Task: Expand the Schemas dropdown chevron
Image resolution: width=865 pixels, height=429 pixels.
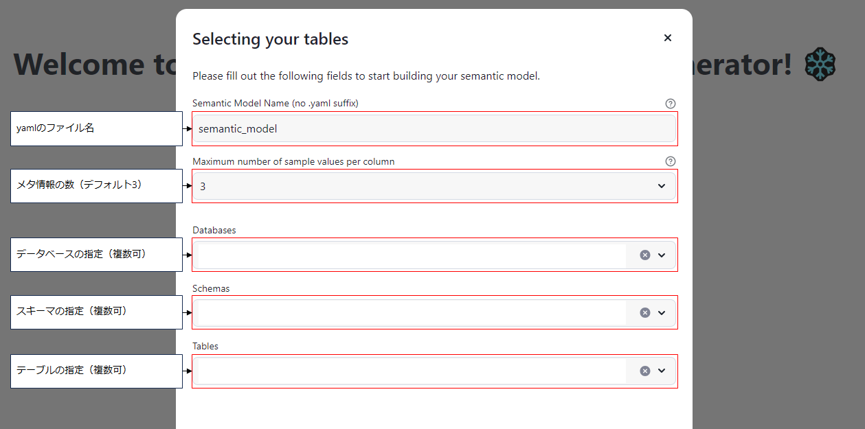Action: click(662, 312)
